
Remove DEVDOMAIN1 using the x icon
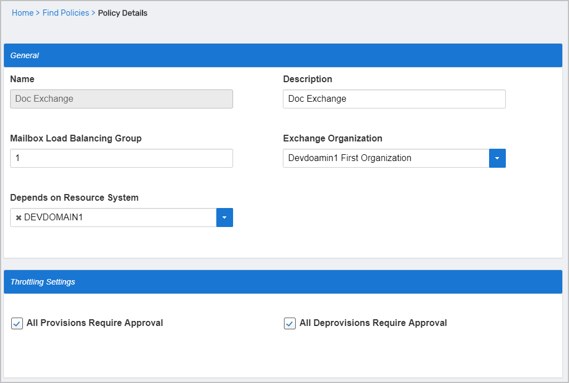tap(18, 218)
